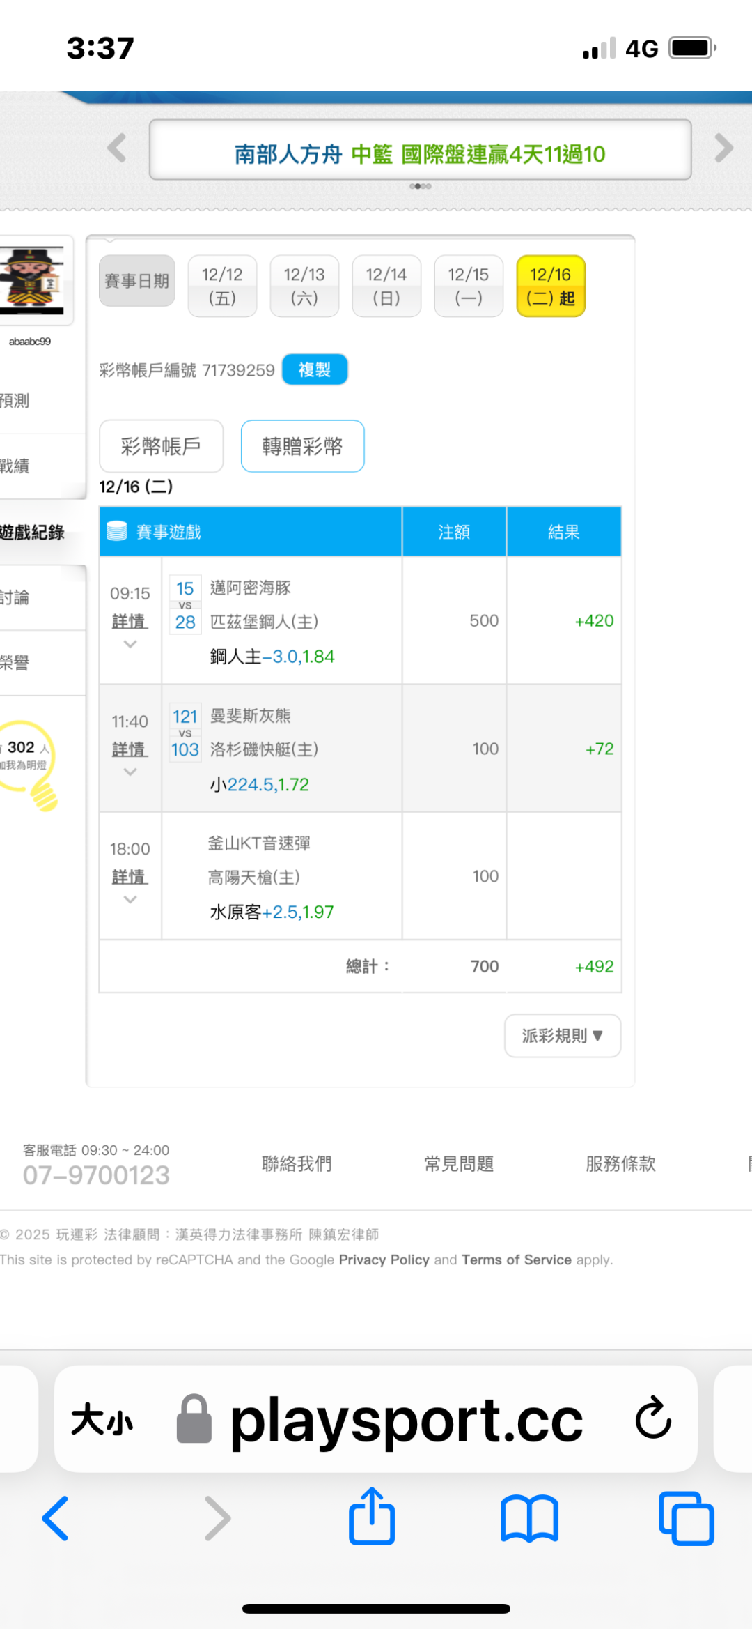Tap the playsport.cc address bar

[406, 1420]
